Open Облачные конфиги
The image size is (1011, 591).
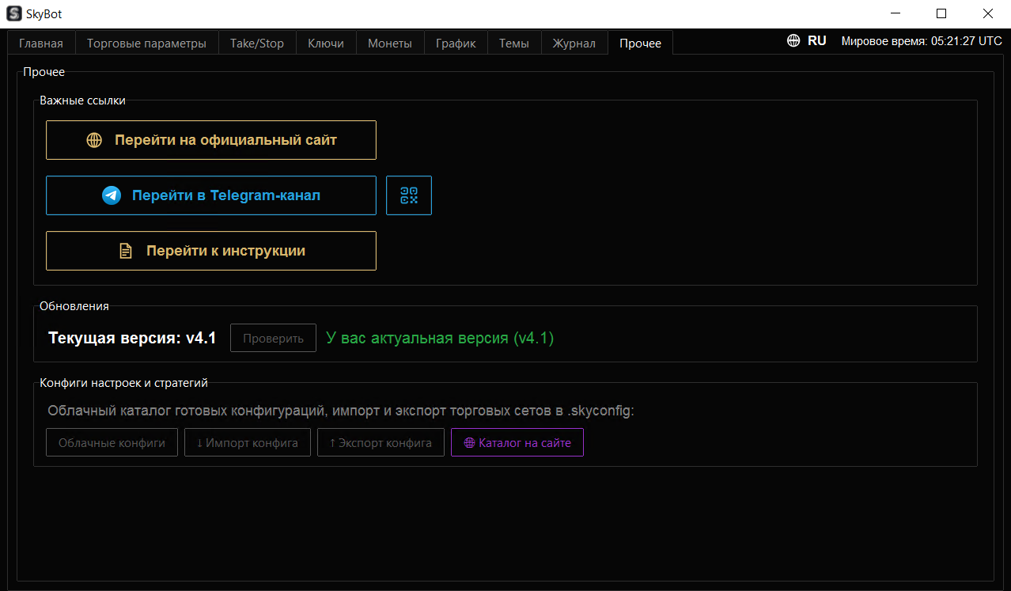[x=112, y=443]
